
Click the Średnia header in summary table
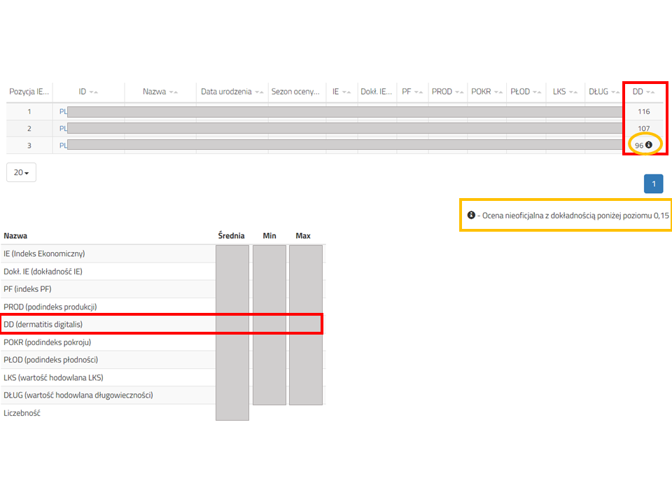coord(231,236)
